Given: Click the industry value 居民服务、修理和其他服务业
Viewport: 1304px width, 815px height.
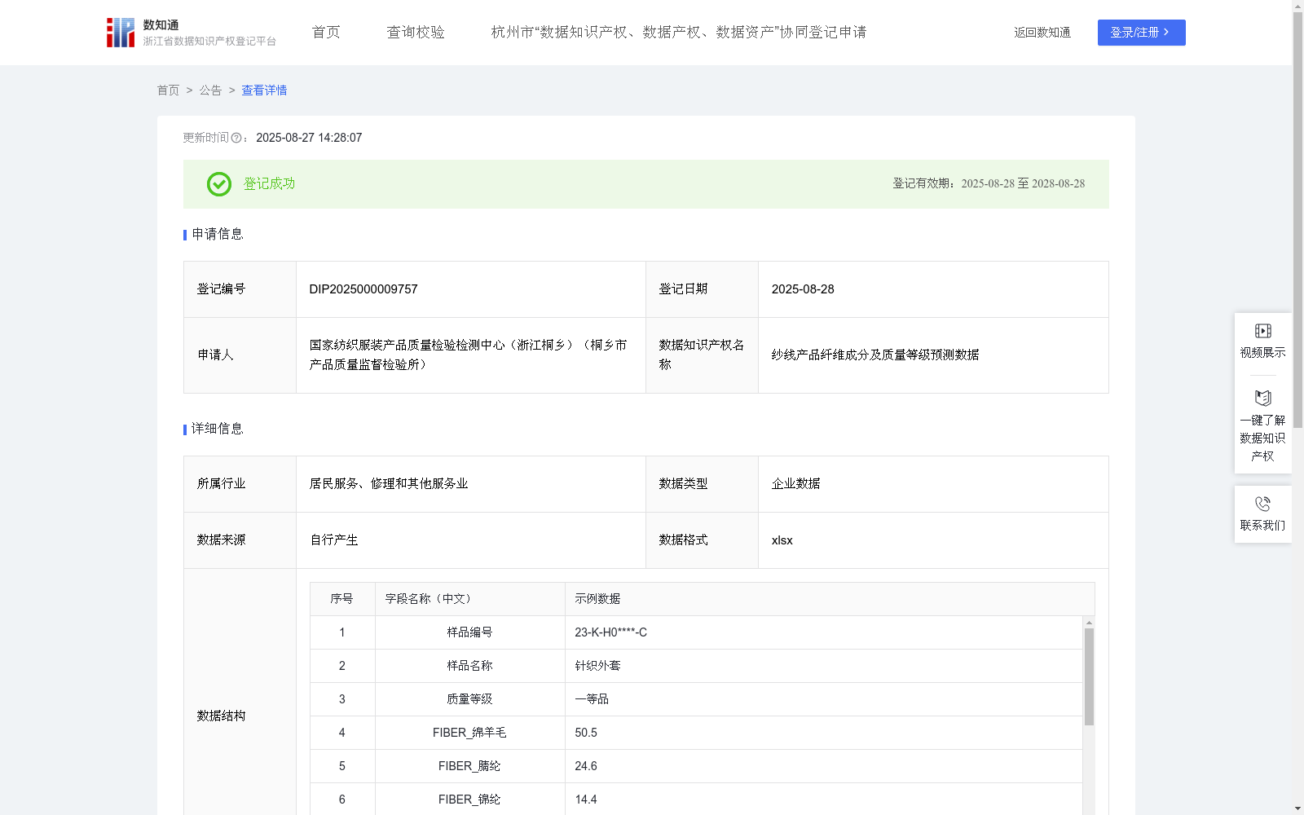Looking at the screenshot, I should pyautogui.click(x=389, y=484).
